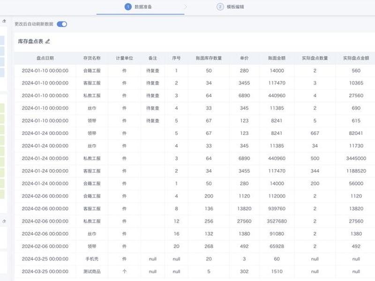Click the cell with value 11730
Screen dimensions: 375x281
click(x=356, y=146)
